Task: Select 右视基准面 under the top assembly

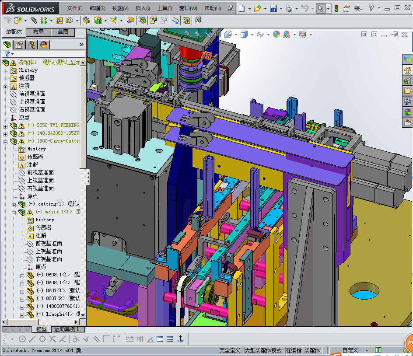Action: pyautogui.click(x=32, y=109)
